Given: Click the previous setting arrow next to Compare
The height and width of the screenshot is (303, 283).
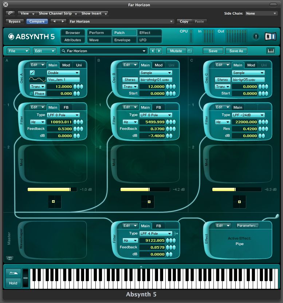Looking at the screenshot, I should coord(54,21).
